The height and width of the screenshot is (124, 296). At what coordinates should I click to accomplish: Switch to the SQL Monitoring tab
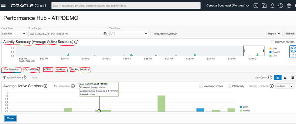[x=31, y=70]
